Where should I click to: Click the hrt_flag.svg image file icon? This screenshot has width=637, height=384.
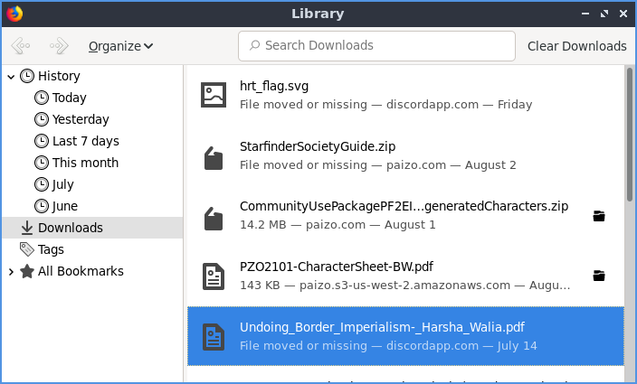point(213,94)
